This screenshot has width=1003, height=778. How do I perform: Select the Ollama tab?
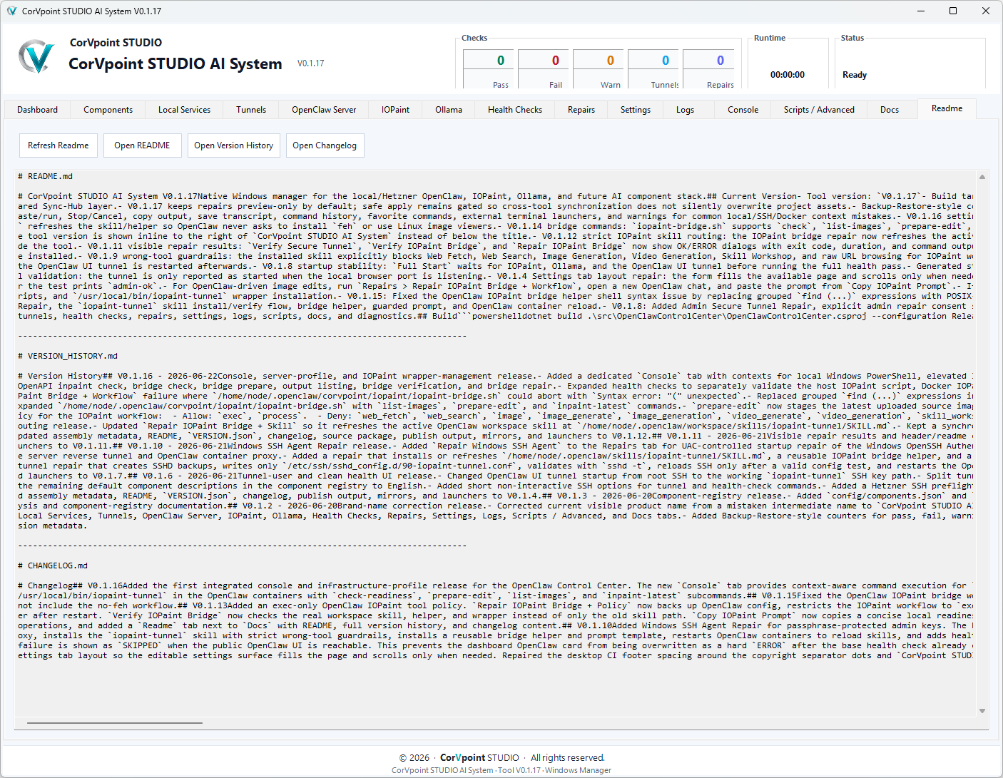(x=449, y=110)
